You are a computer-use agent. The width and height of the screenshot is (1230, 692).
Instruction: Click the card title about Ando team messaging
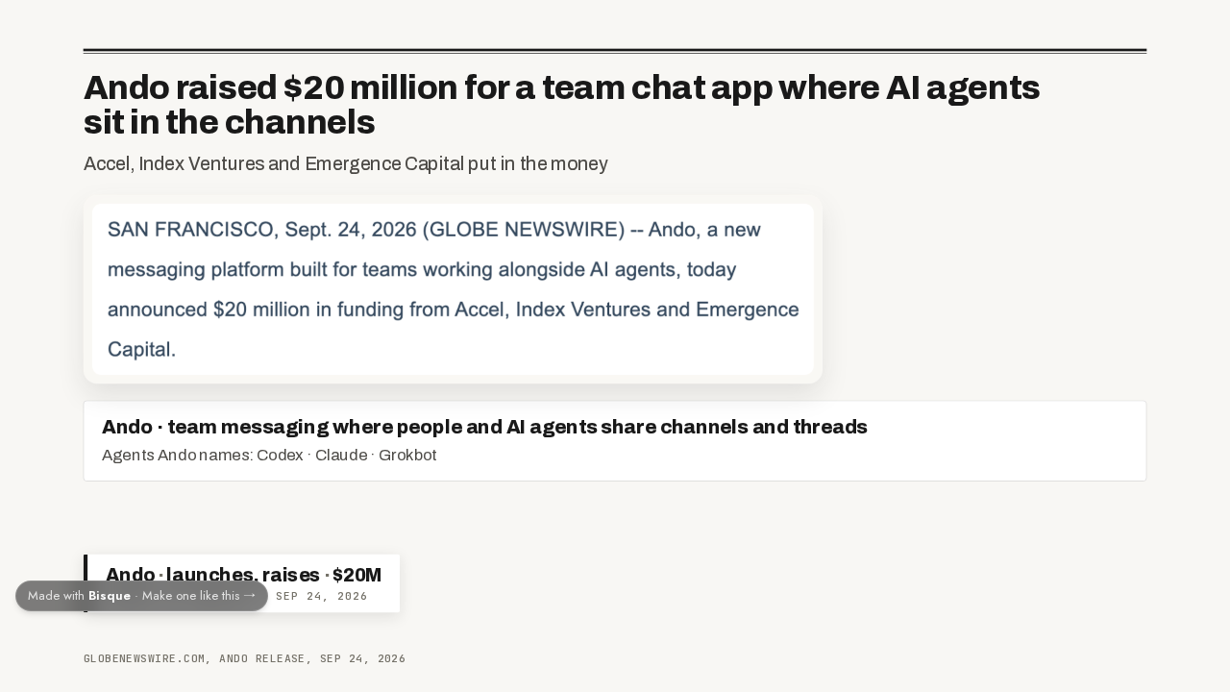click(x=484, y=427)
